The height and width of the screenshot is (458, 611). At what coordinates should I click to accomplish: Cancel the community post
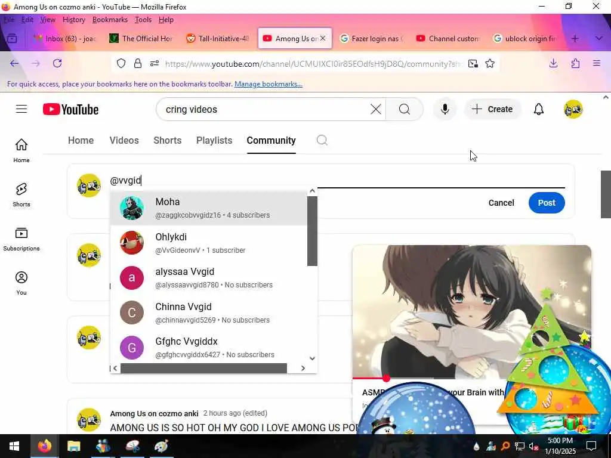coord(501,203)
